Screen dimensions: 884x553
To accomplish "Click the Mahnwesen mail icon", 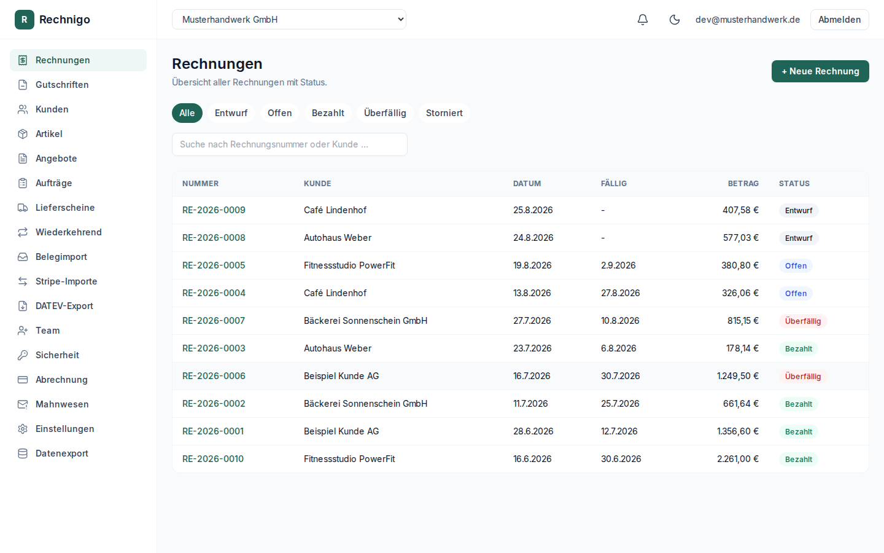I will point(23,404).
